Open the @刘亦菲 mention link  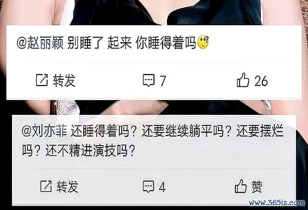(x=44, y=131)
